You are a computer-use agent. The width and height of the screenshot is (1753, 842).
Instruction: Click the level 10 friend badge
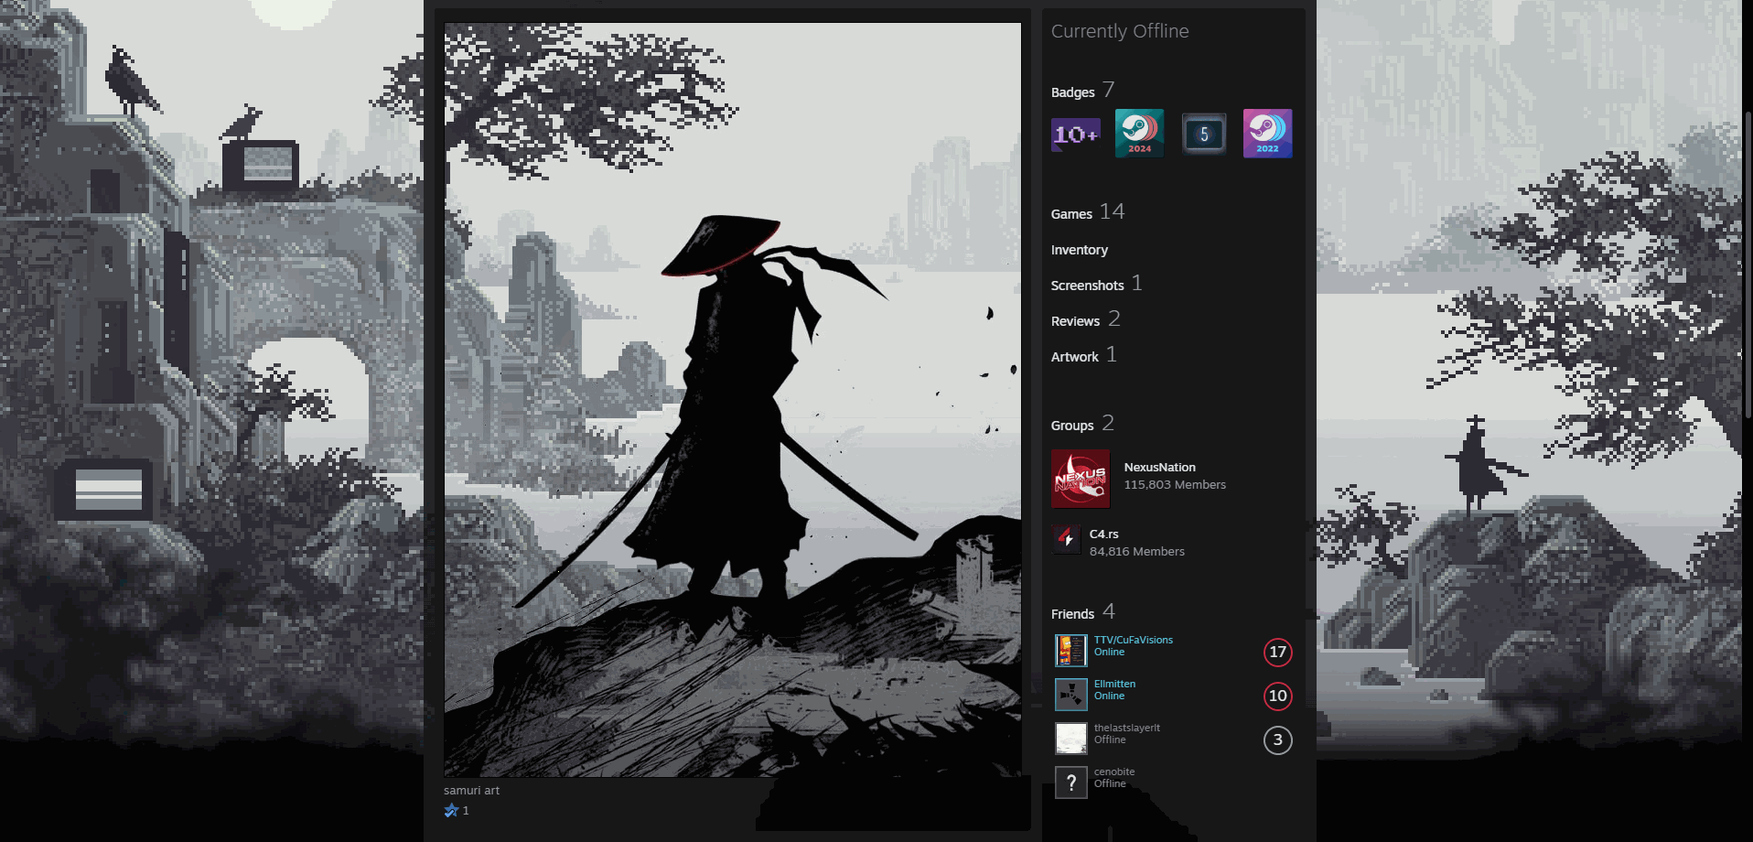point(1278,696)
